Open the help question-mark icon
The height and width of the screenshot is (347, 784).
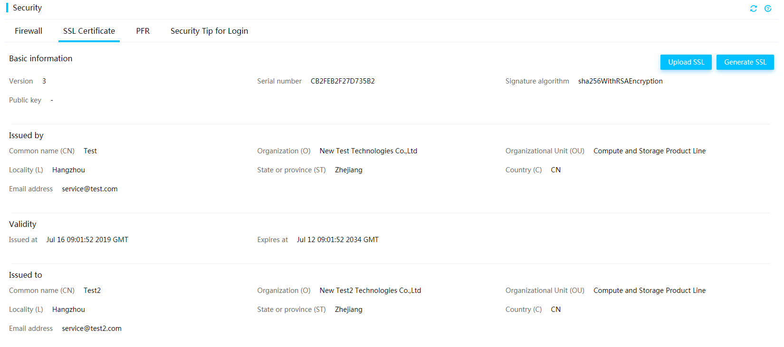point(768,9)
